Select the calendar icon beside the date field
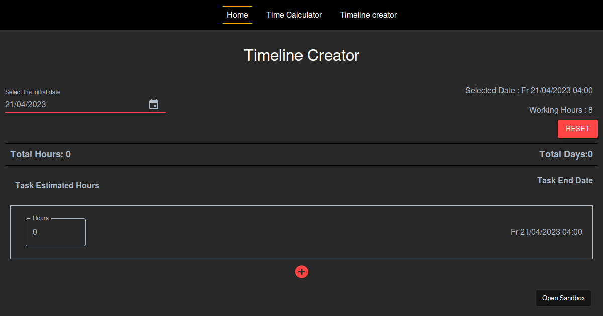 pyautogui.click(x=154, y=104)
